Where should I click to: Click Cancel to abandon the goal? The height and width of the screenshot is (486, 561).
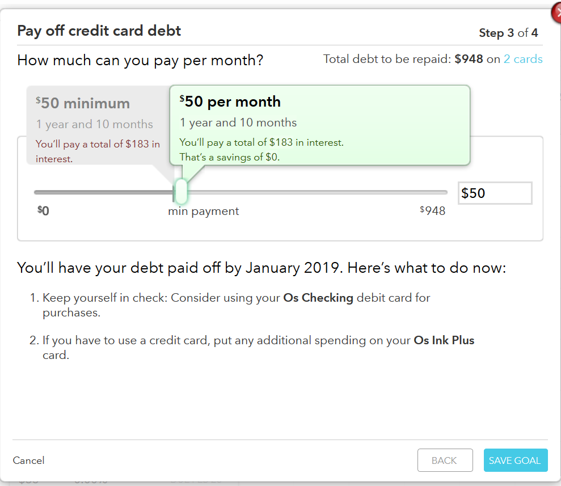(x=28, y=460)
